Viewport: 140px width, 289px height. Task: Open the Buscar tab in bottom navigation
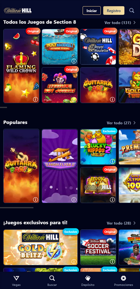[x=52, y=281]
